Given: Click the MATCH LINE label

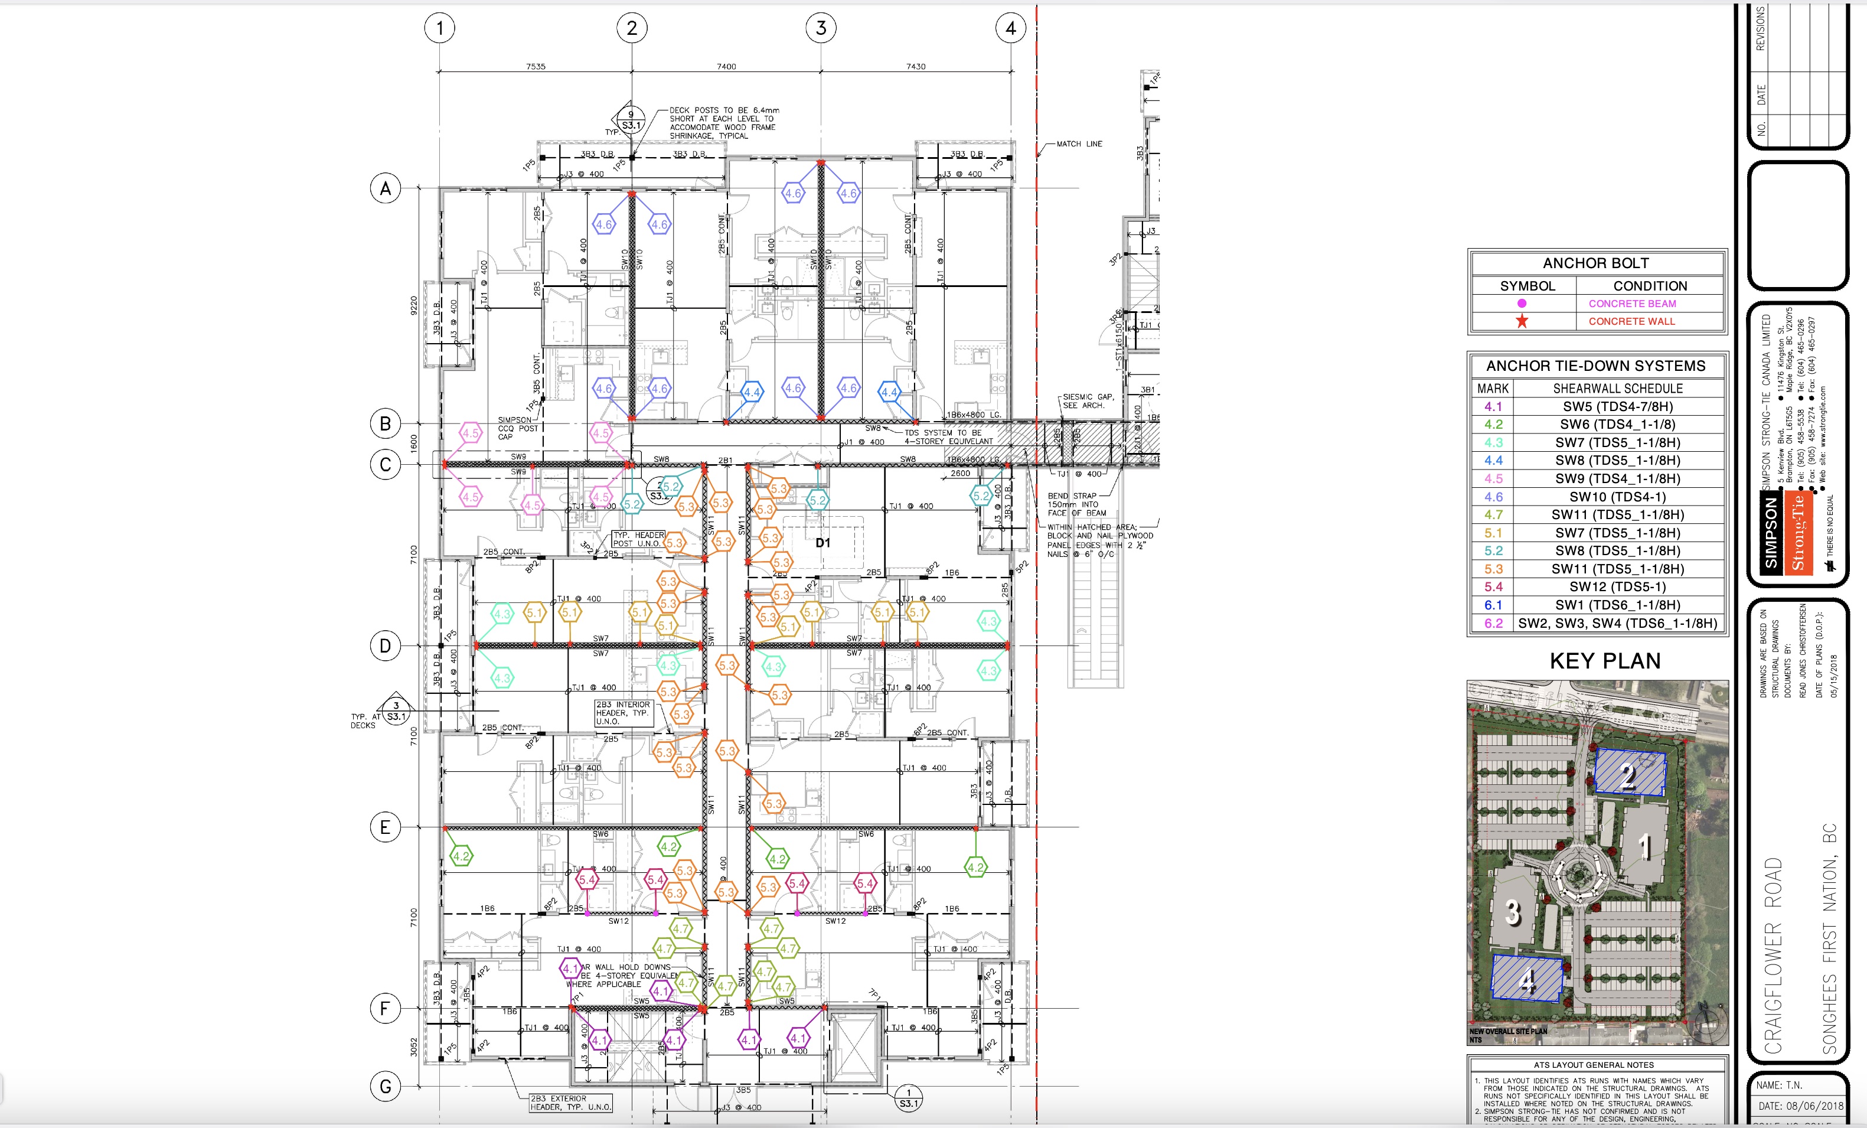Looking at the screenshot, I should pyautogui.click(x=1079, y=144).
